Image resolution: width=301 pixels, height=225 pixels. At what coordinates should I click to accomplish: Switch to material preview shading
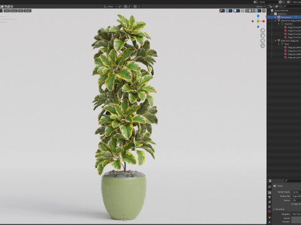[x=253, y=11]
